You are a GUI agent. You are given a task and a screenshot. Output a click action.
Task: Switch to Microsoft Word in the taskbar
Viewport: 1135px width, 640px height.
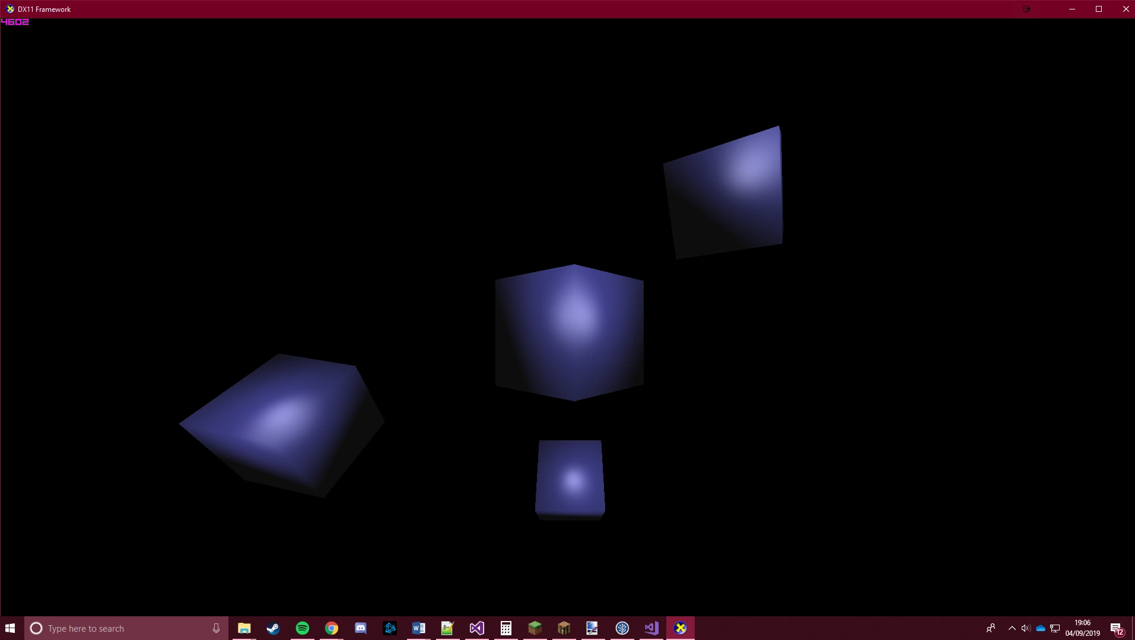tap(418, 628)
